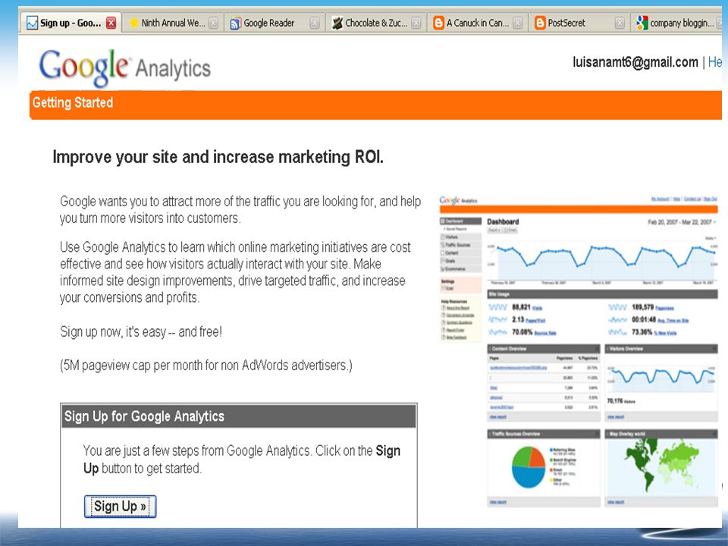This screenshot has width=728, height=546.
Task: Click the dashboard preview screenshot thumbnail
Action: [579, 351]
